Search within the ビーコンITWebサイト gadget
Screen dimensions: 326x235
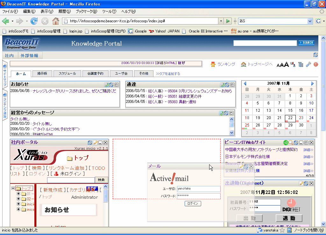point(291,142)
